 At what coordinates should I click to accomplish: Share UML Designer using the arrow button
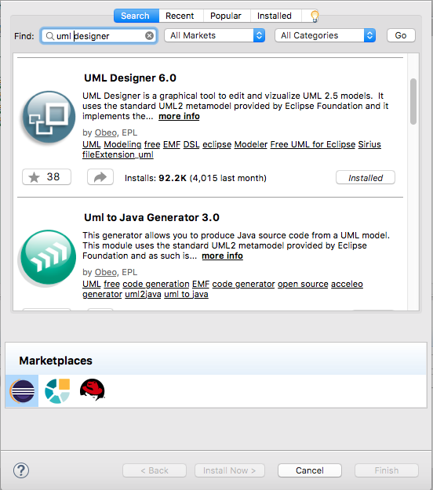(100, 177)
